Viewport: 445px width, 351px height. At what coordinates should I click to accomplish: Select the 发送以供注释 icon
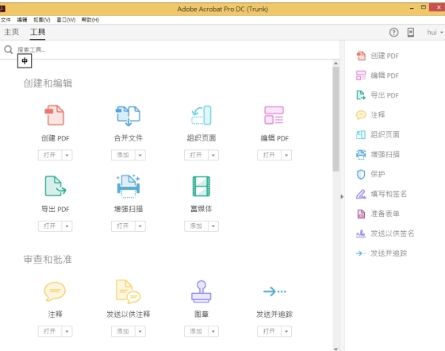(128, 291)
